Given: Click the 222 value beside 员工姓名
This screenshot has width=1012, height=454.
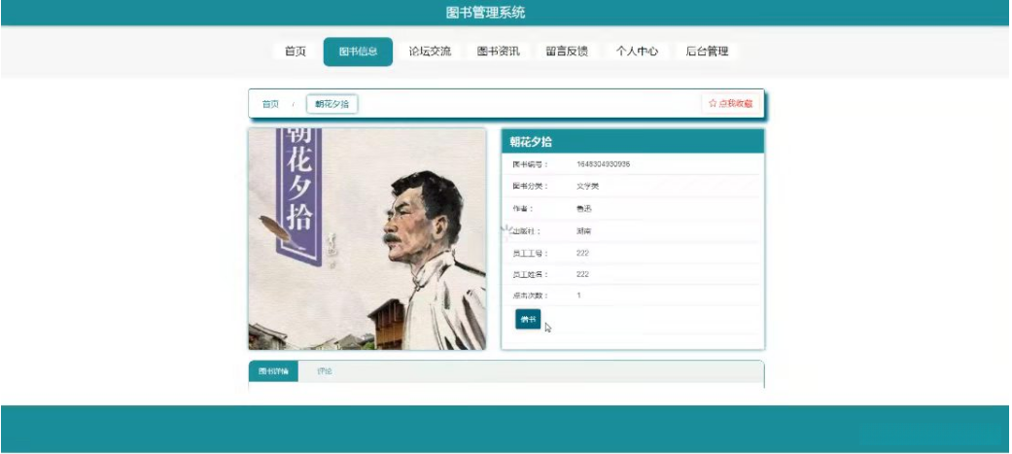Looking at the screenshot, I should tap(582, 274).
